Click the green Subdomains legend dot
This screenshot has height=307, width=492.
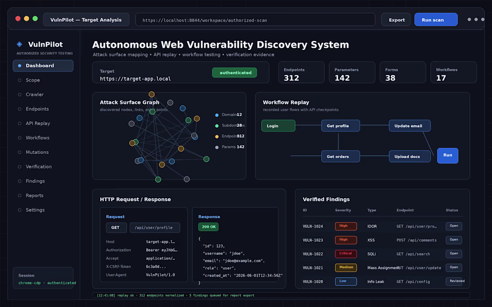pyautogui.click(x=217, y=126)
